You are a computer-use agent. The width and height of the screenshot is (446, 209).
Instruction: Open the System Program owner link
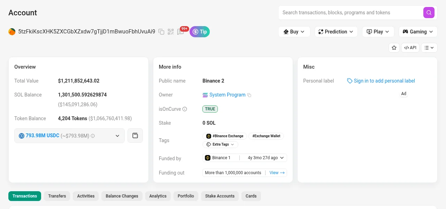[227, 95]
